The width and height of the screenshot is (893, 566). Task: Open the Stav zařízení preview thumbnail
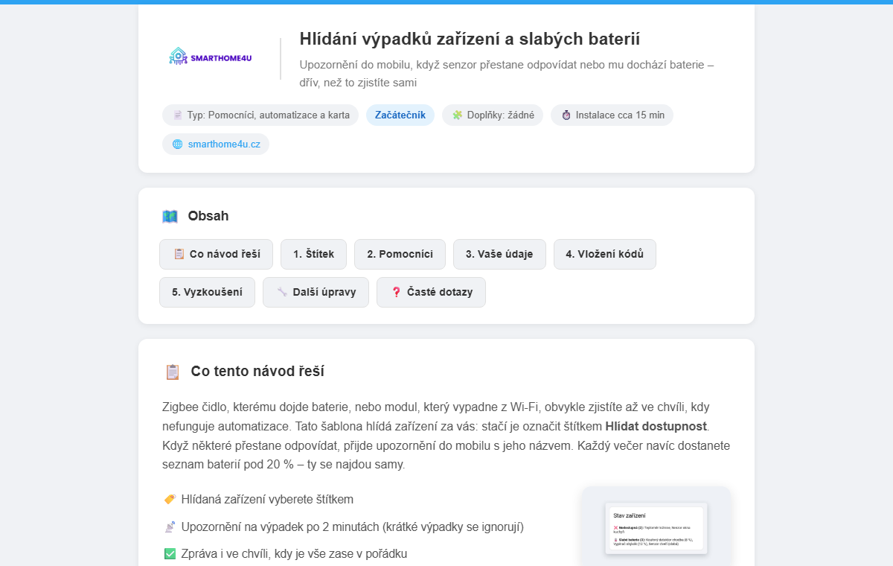(x=656, y=528)
